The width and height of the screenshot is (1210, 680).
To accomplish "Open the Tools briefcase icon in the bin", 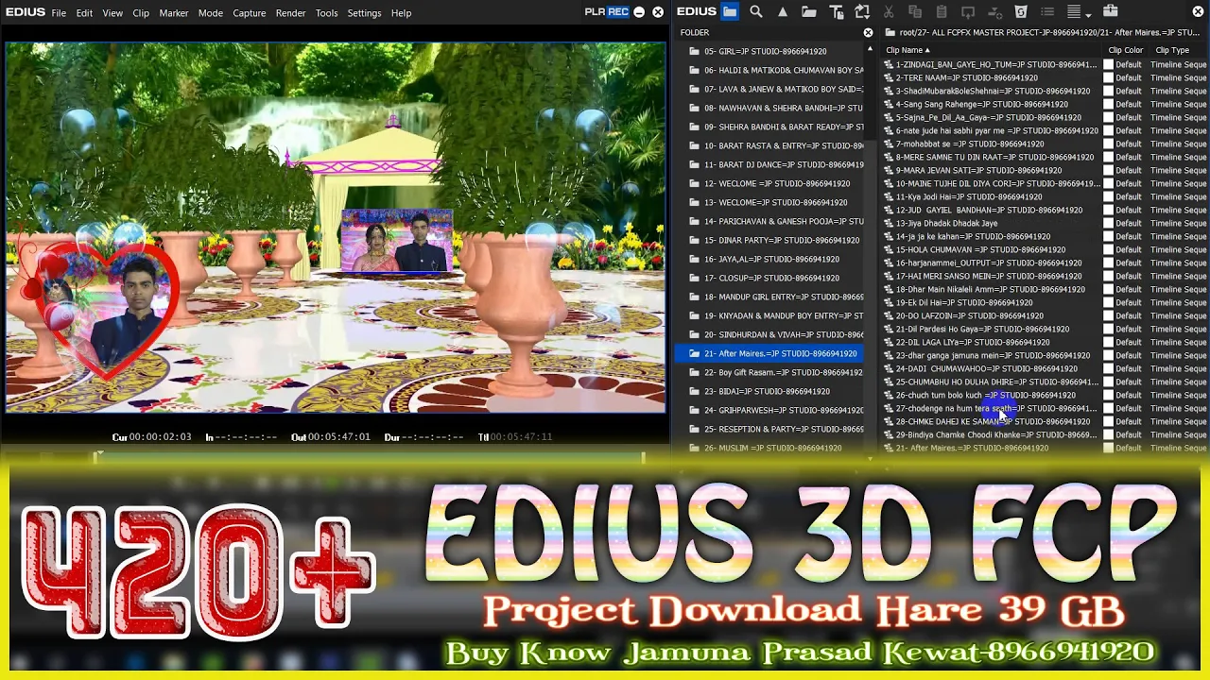I will [1110, 12].
